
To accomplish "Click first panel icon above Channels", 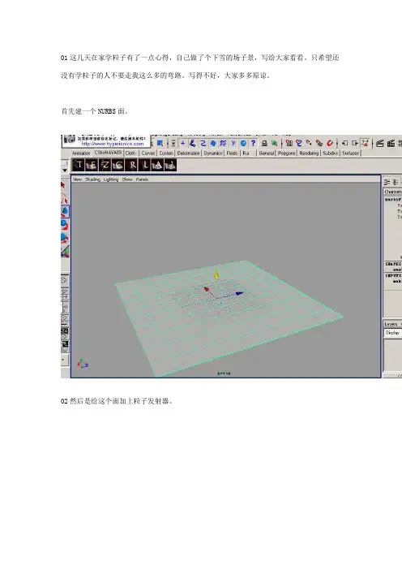I will (387, 182).
